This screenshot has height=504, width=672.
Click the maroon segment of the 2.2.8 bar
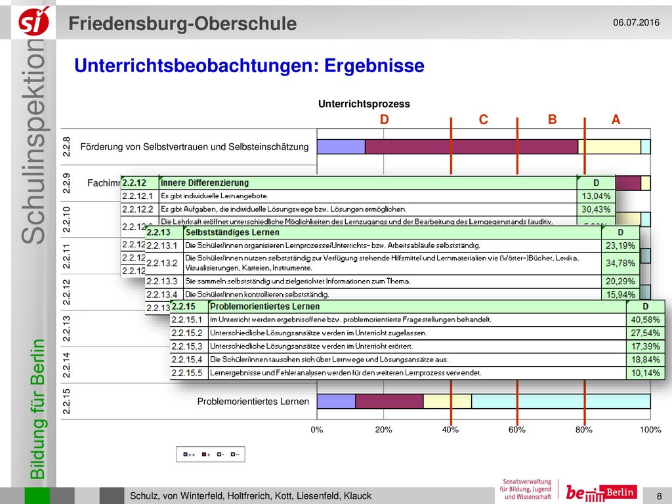tap(471, 146)
